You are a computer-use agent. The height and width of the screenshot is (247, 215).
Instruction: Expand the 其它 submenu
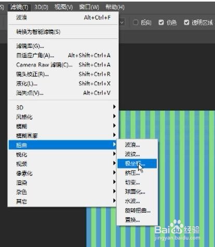[x=62, y=201]
